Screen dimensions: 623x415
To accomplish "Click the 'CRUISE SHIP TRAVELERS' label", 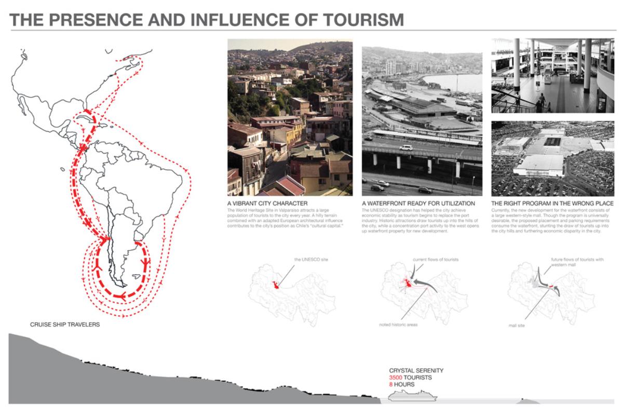I will point(65,325).
